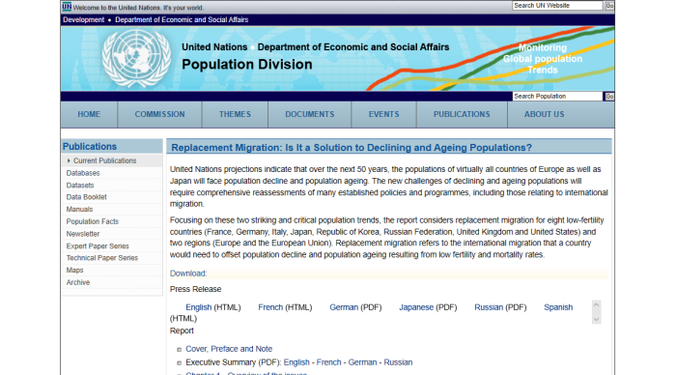Viewport: 676px width, 375px height.
Task: Go to the COMMISSION menu tab
Action: tap(159, 114)
